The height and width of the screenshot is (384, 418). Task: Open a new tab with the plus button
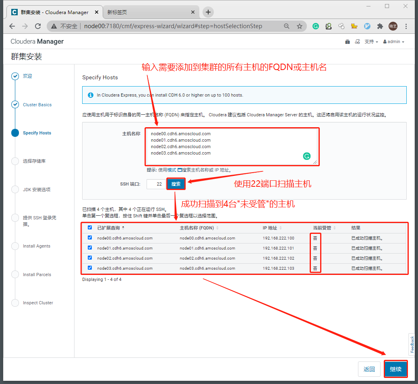pyautogui.click(x=208, y=12)
